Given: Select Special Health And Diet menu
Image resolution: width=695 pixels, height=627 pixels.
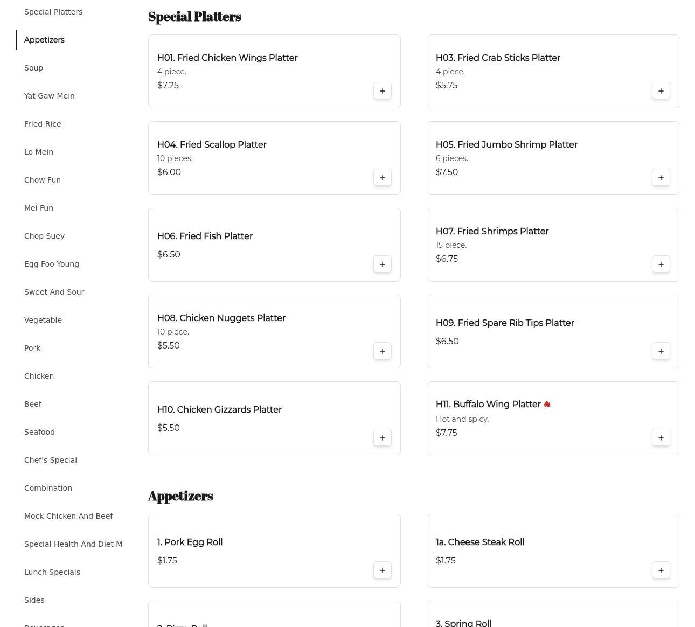Looking at the screenshot, I should [x=73, y=544].
